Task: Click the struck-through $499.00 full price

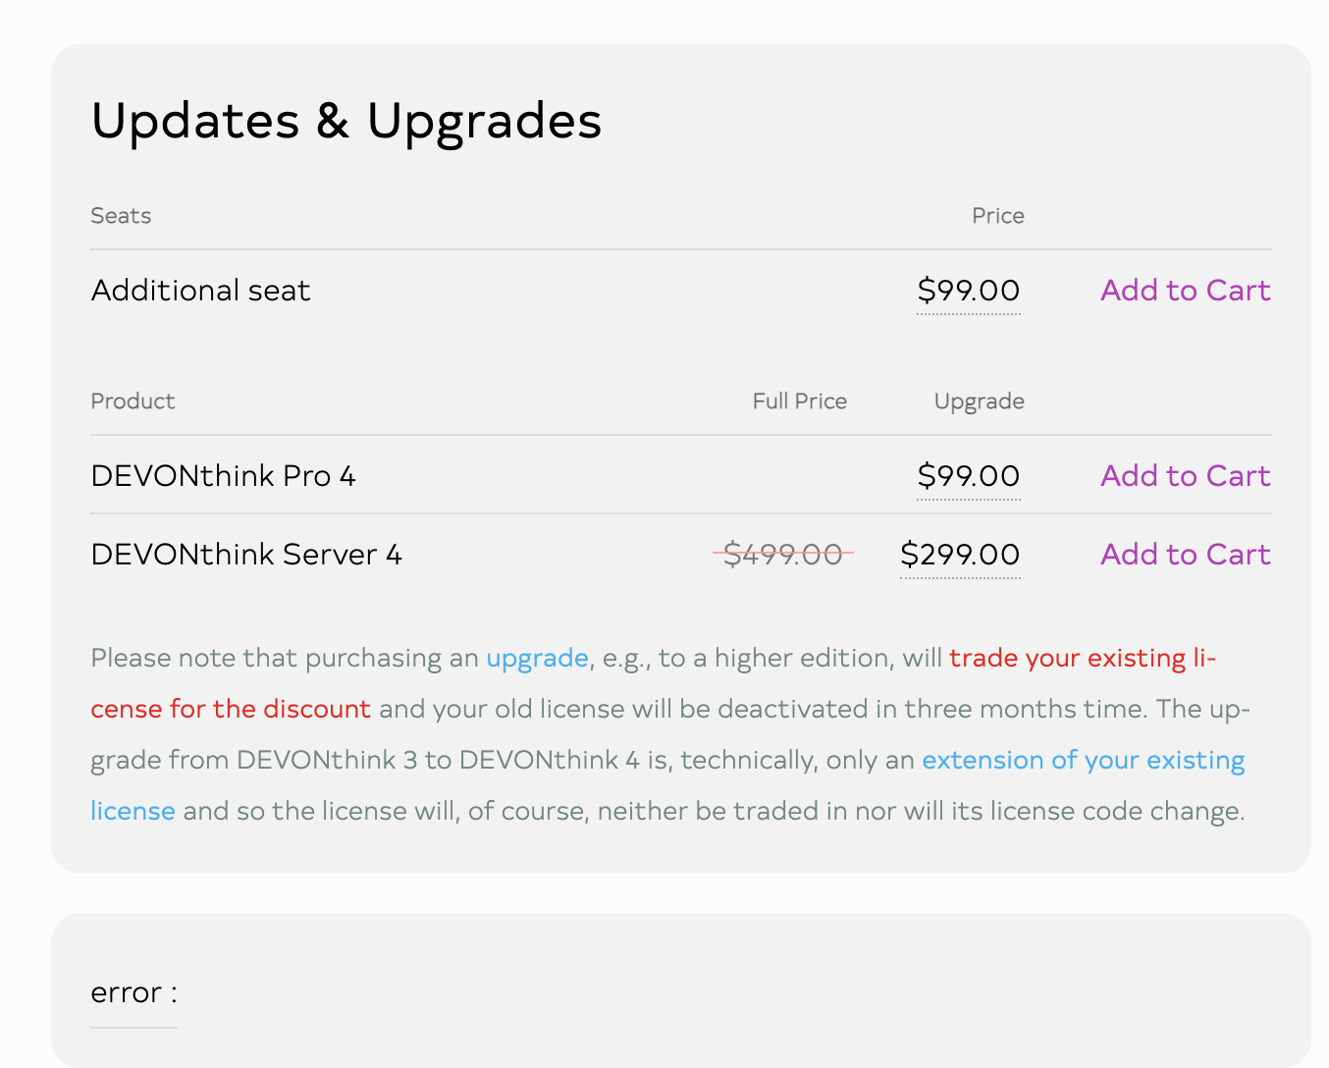Action: [782, 555]
